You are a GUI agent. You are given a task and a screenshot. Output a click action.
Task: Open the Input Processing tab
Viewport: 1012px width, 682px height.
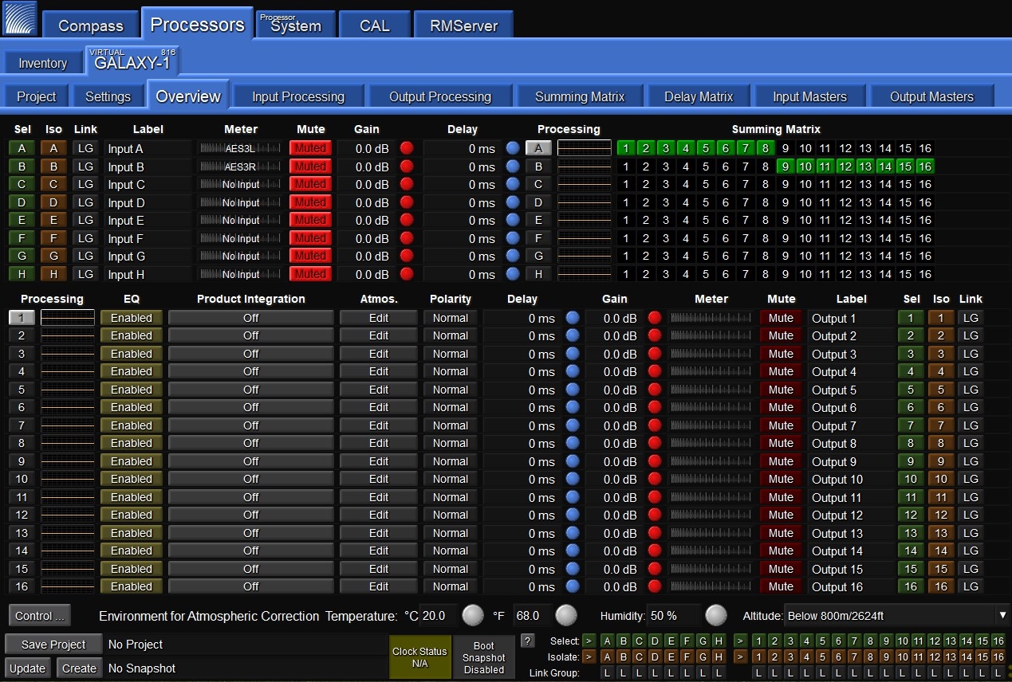click(x=297, y=96)
